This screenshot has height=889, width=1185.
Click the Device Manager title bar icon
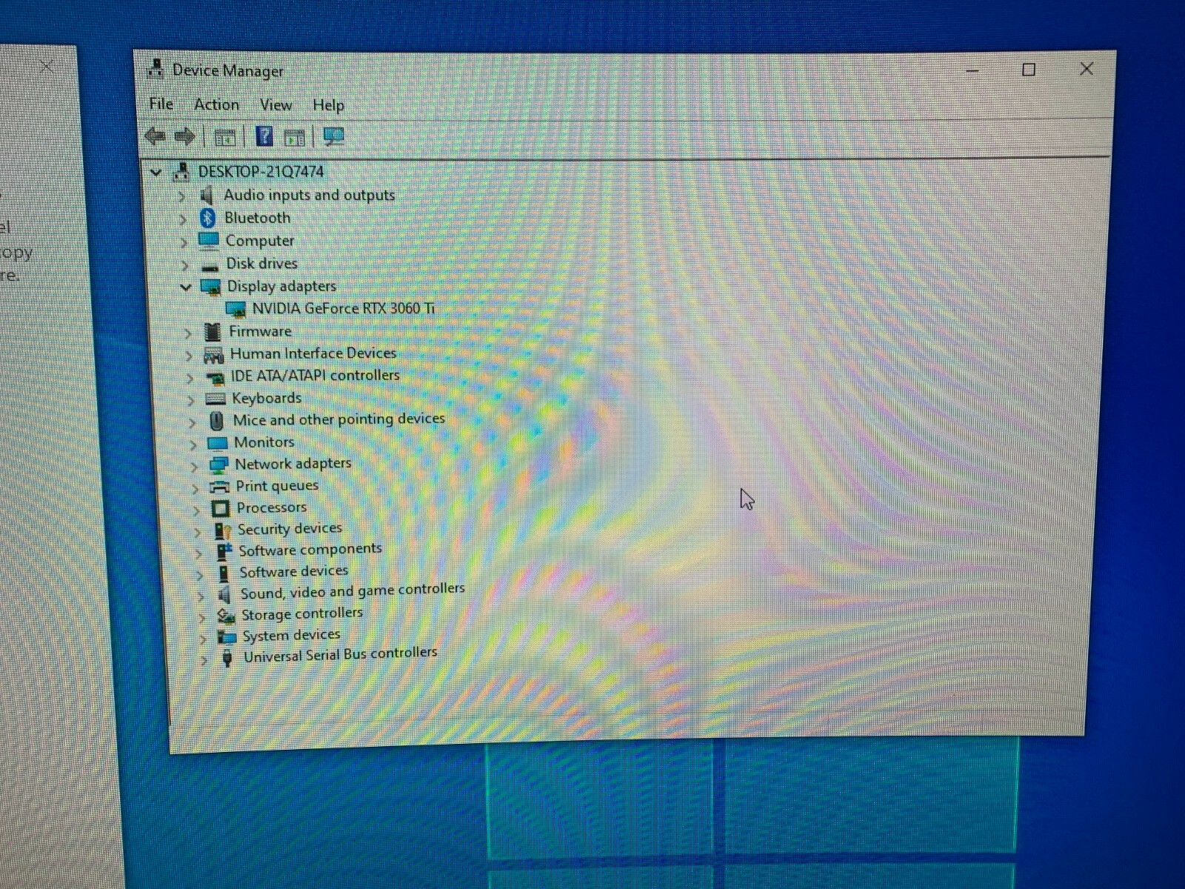tap(156, 69)
